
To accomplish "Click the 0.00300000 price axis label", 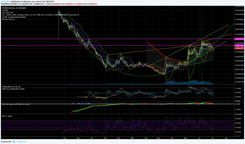I will (x=239, y=24).
